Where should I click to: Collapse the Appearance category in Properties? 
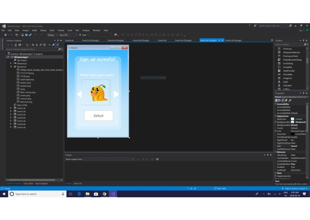pyautogui.click(x=276, y=116)
